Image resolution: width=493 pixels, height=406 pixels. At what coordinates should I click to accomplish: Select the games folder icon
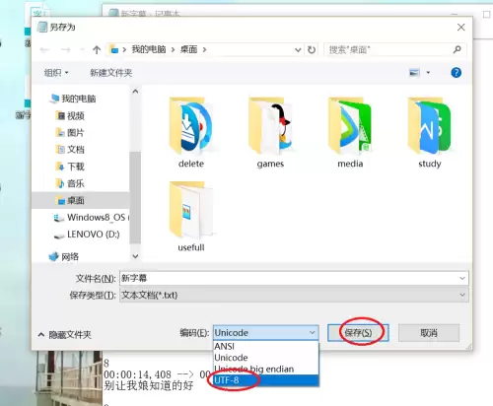270,126
